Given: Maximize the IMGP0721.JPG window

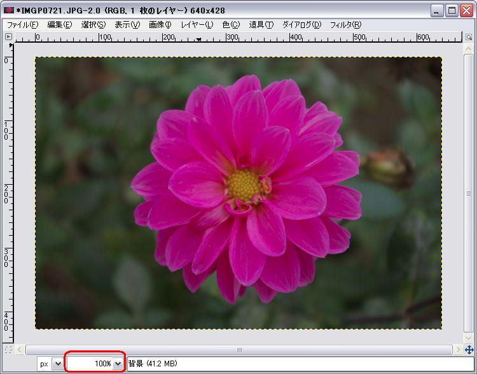Looking at the screenshot, I should coord(452,11).
